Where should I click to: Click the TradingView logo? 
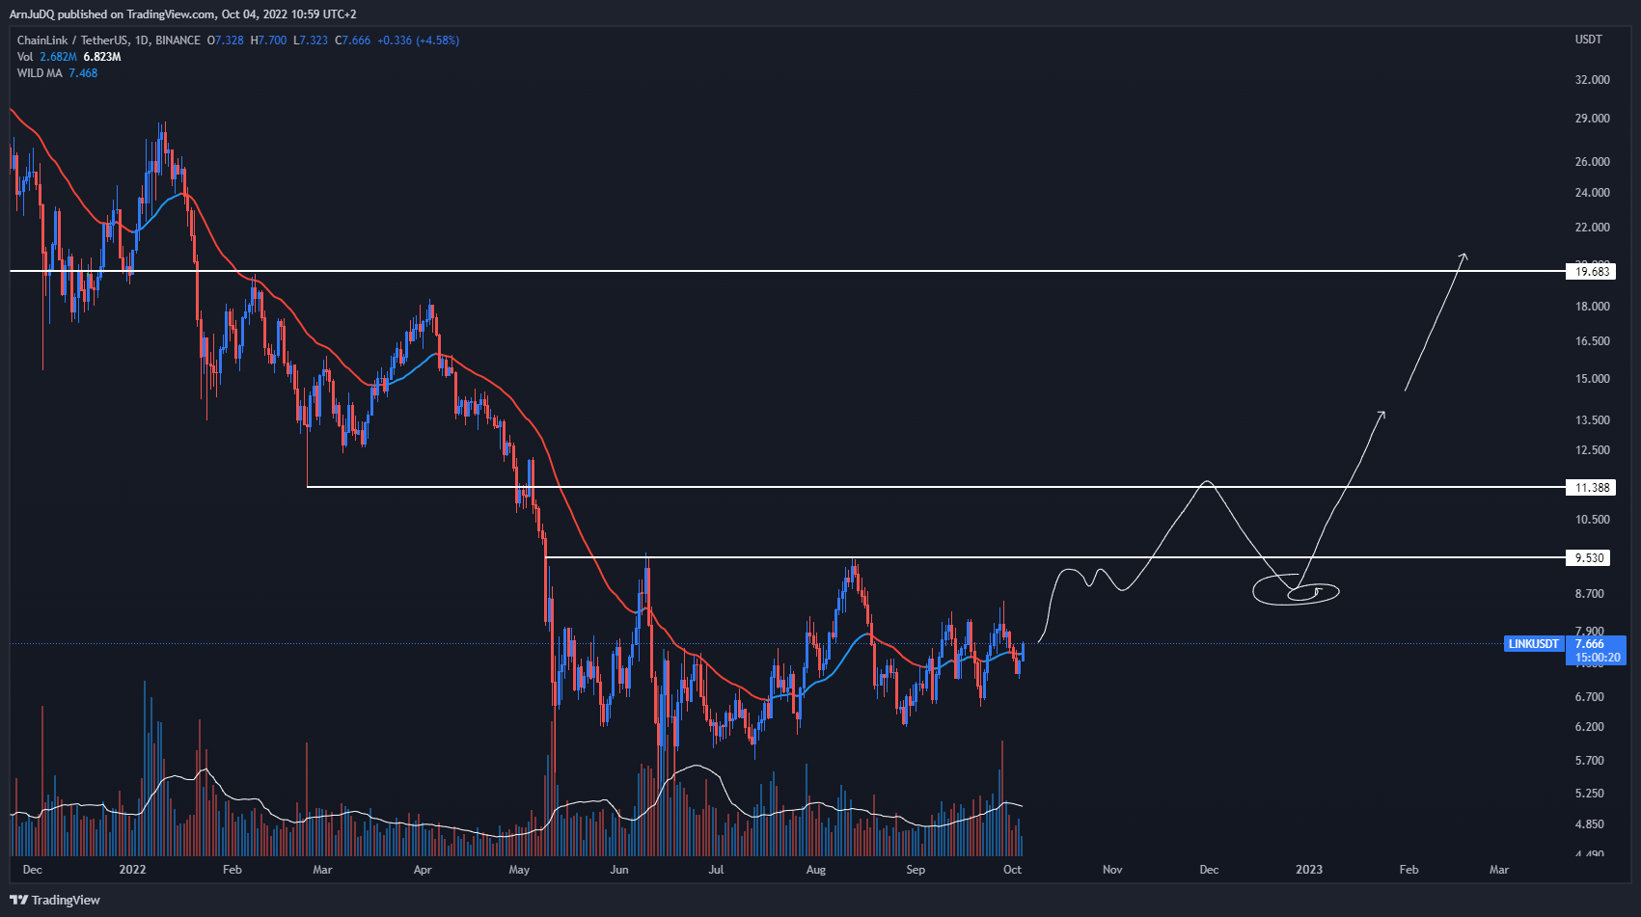coord(55,900)
